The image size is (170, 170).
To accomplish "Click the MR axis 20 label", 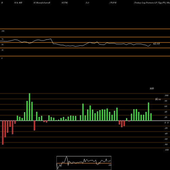I will tap(166, 117).
